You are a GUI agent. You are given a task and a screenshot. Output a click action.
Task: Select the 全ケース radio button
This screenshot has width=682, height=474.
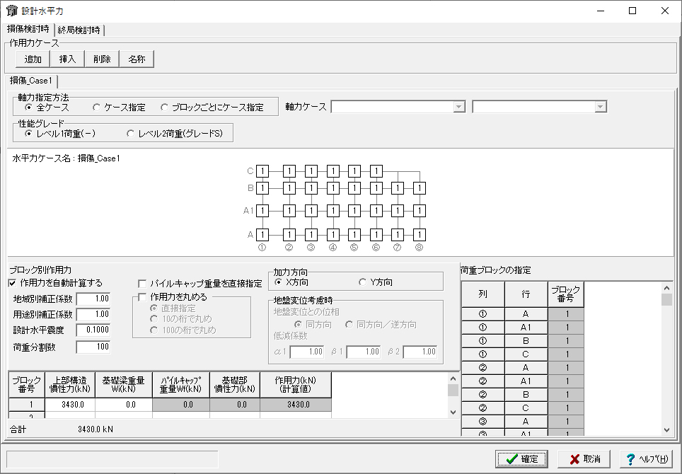(28, 107)
